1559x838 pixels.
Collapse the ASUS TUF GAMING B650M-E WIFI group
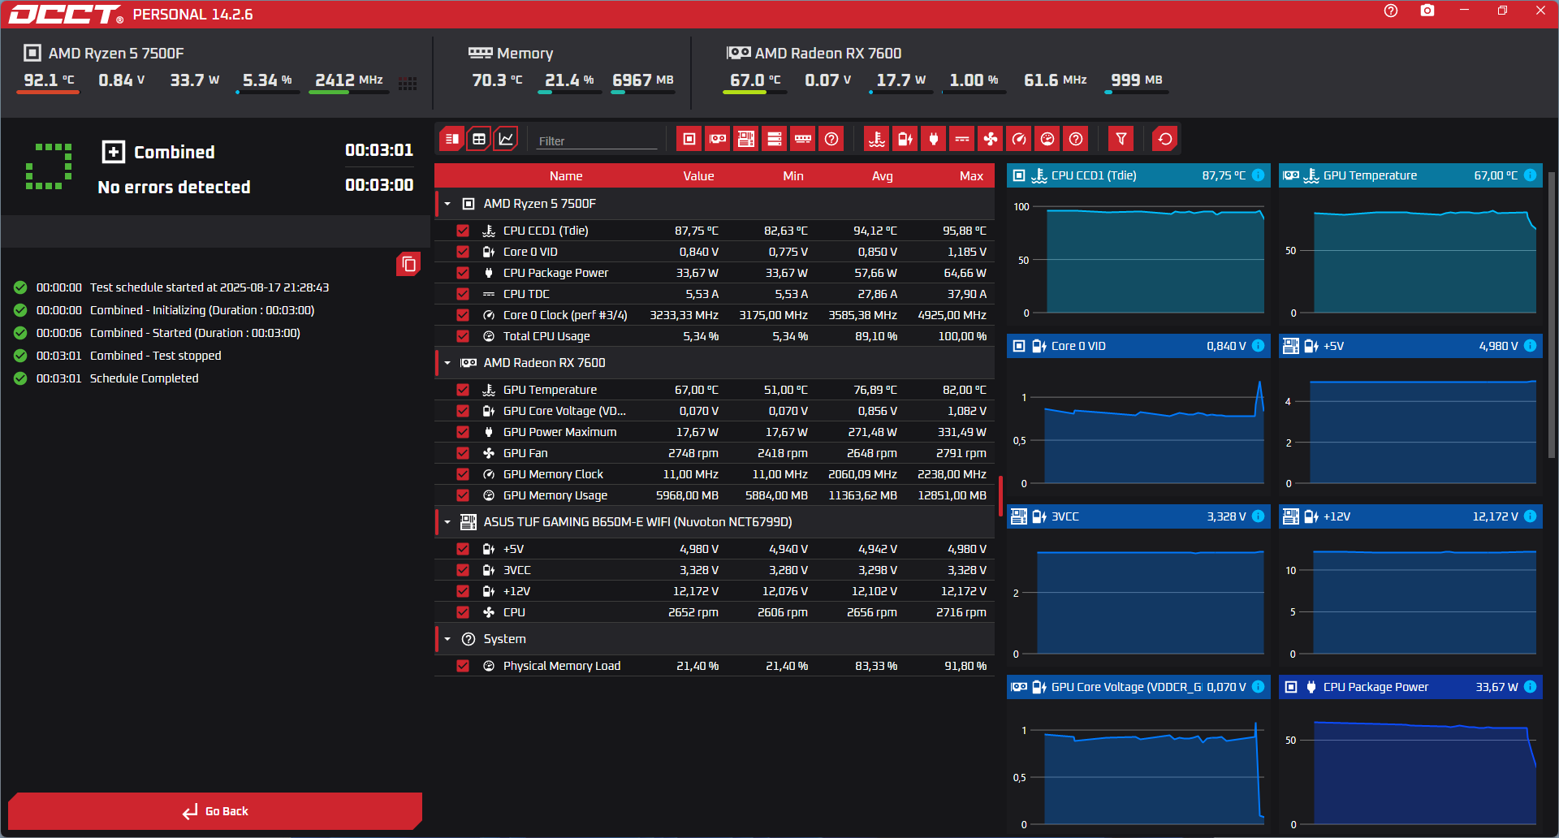(447, 522)
